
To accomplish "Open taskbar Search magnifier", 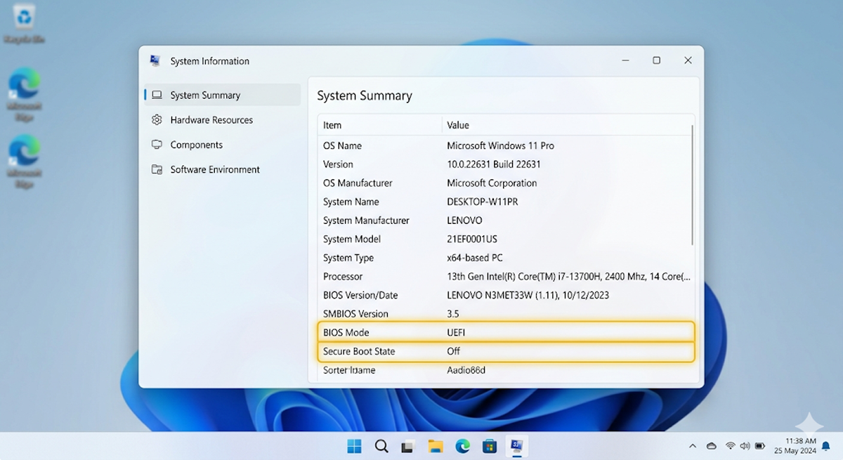I will [381, 446].
